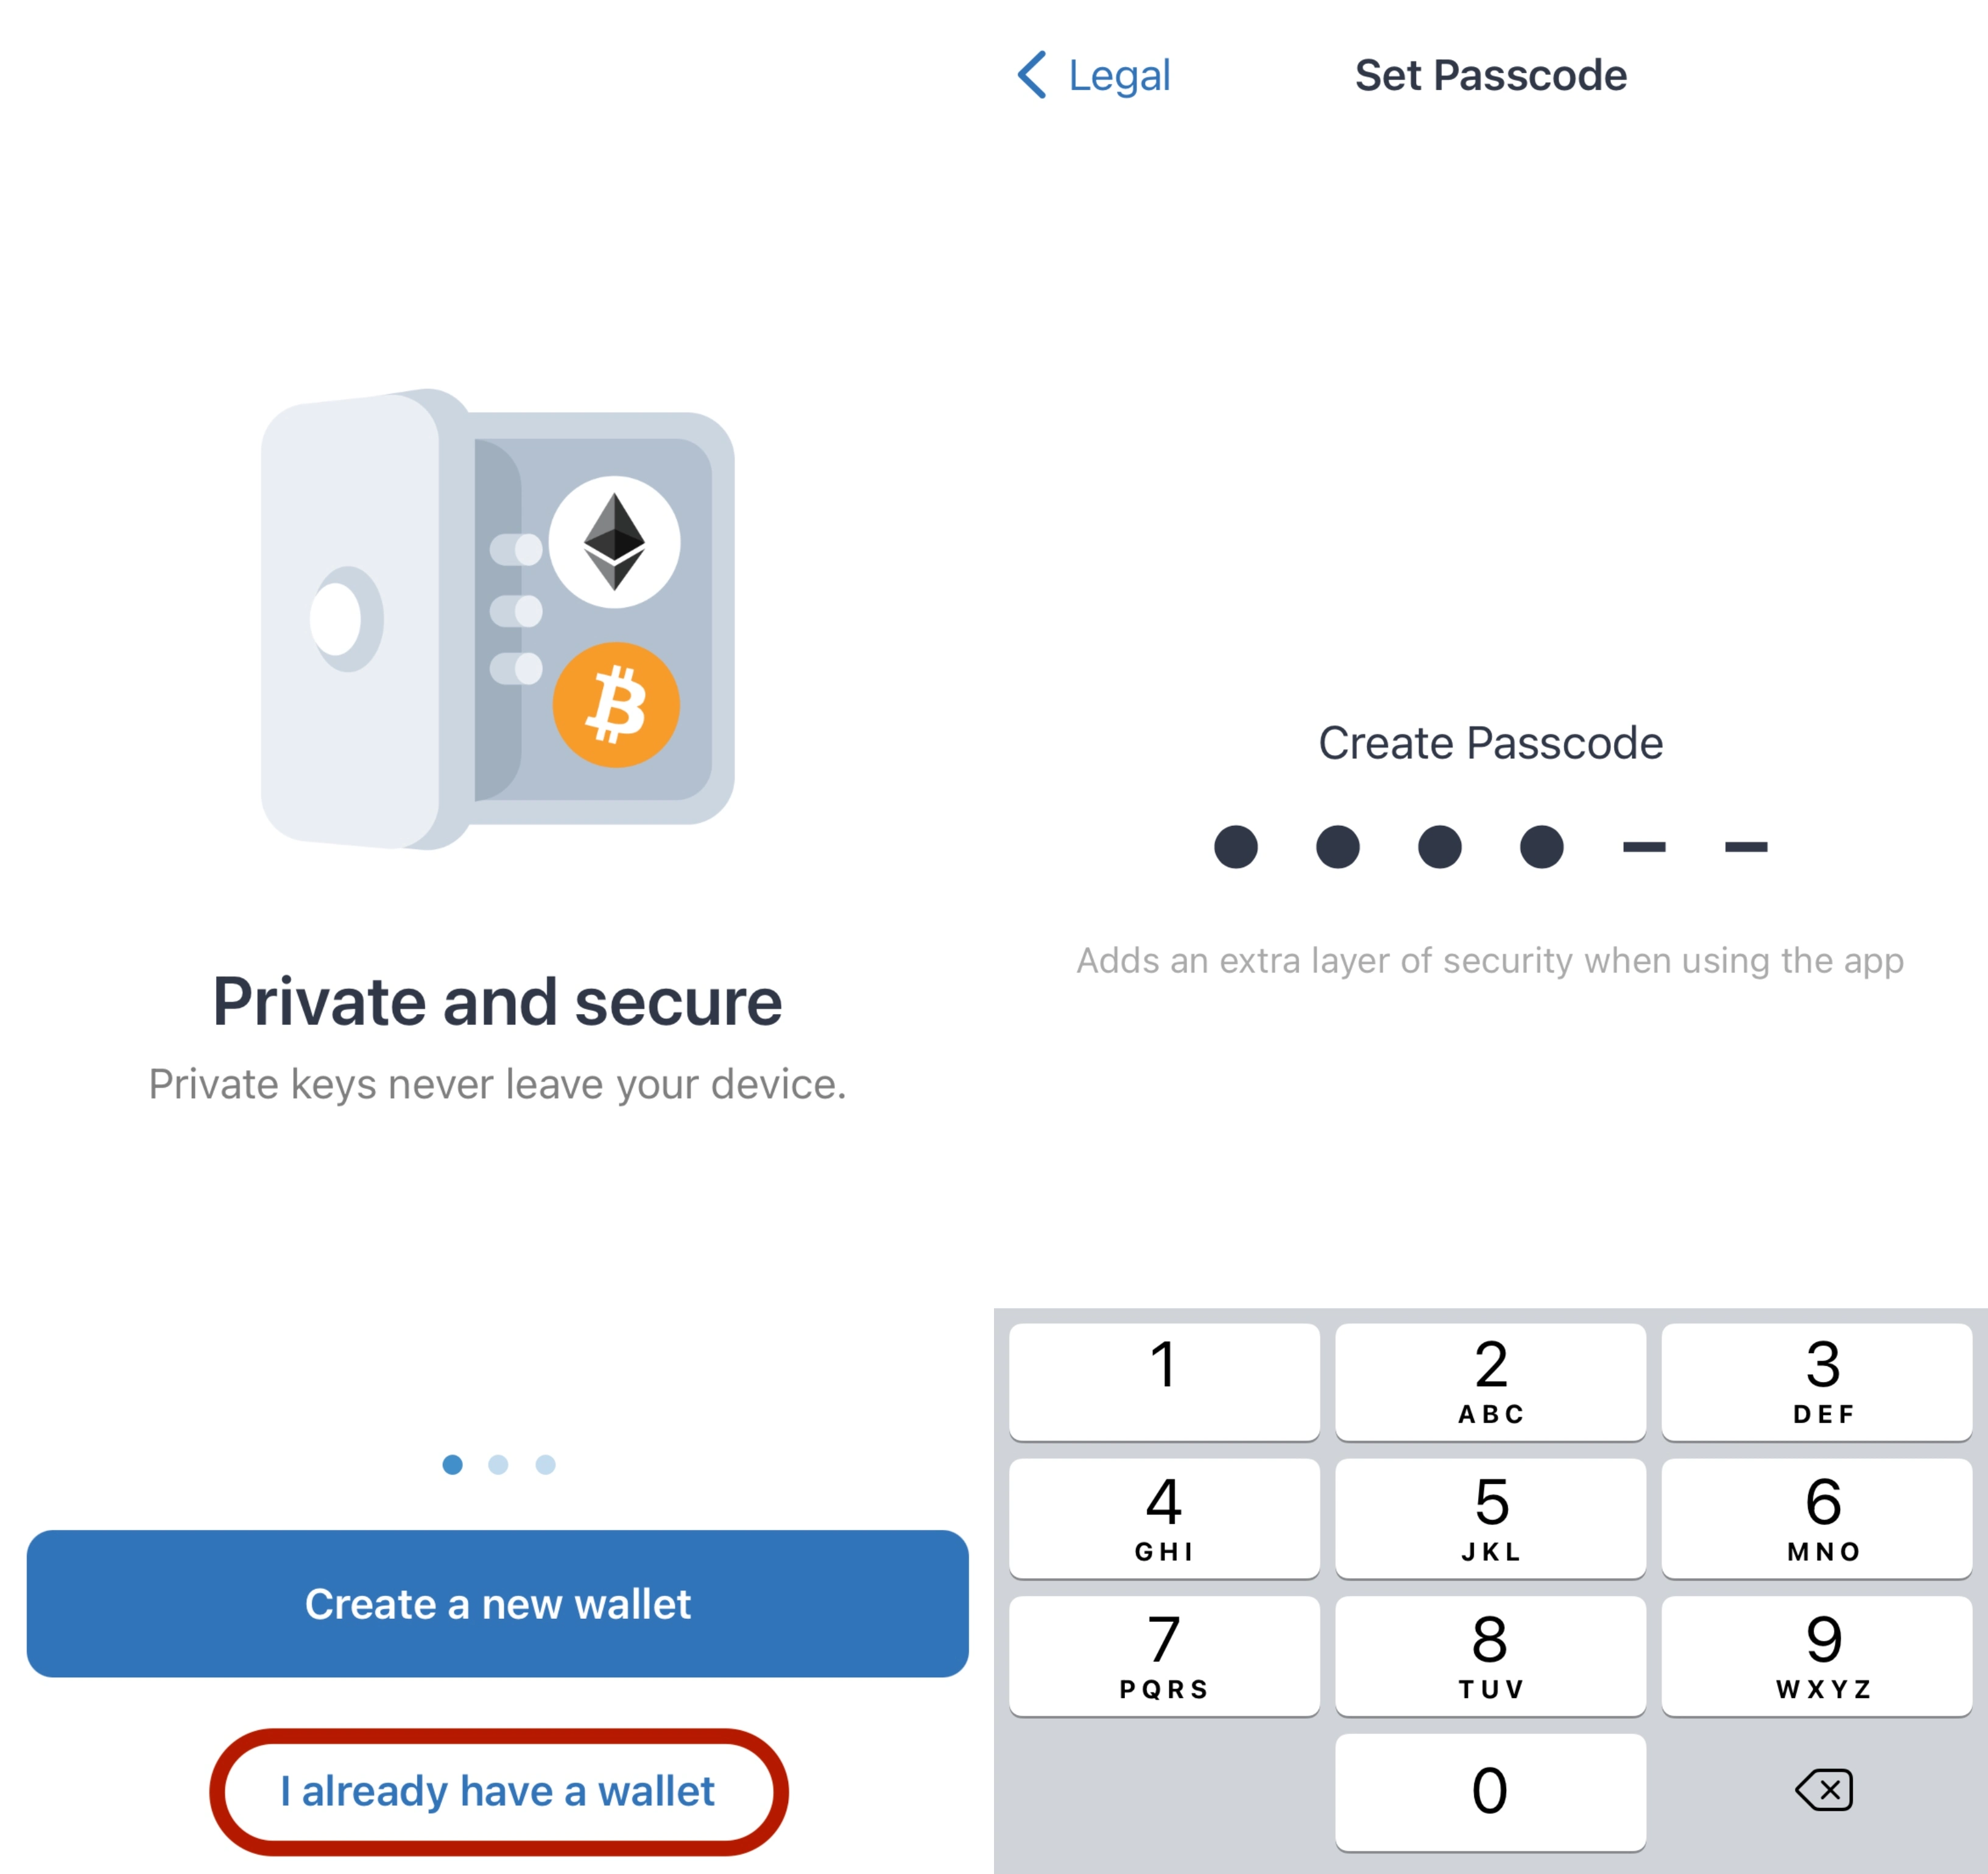Select the third carousel page dot
This screenshot has width=1988, height=1874.
pyautogui.click(x=545, y=1465)
